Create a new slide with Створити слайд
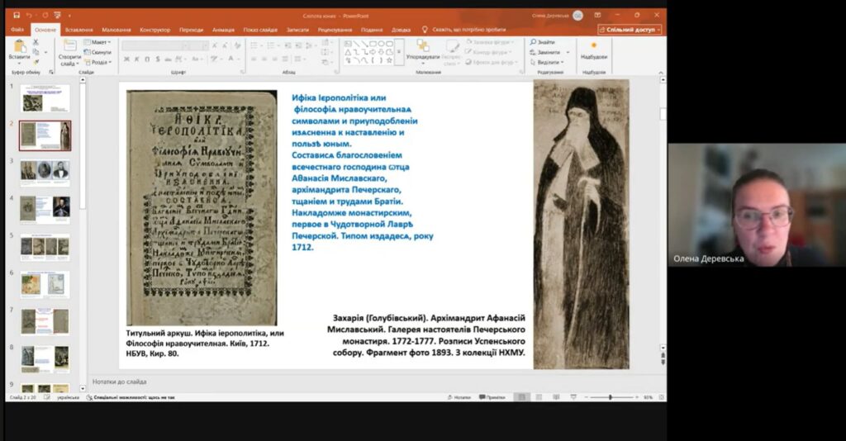 (69, 52)
